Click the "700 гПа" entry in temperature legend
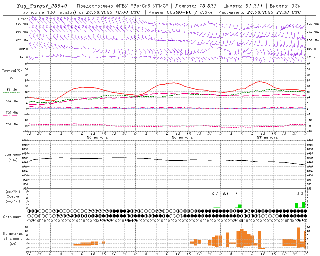 coord(12,113)
